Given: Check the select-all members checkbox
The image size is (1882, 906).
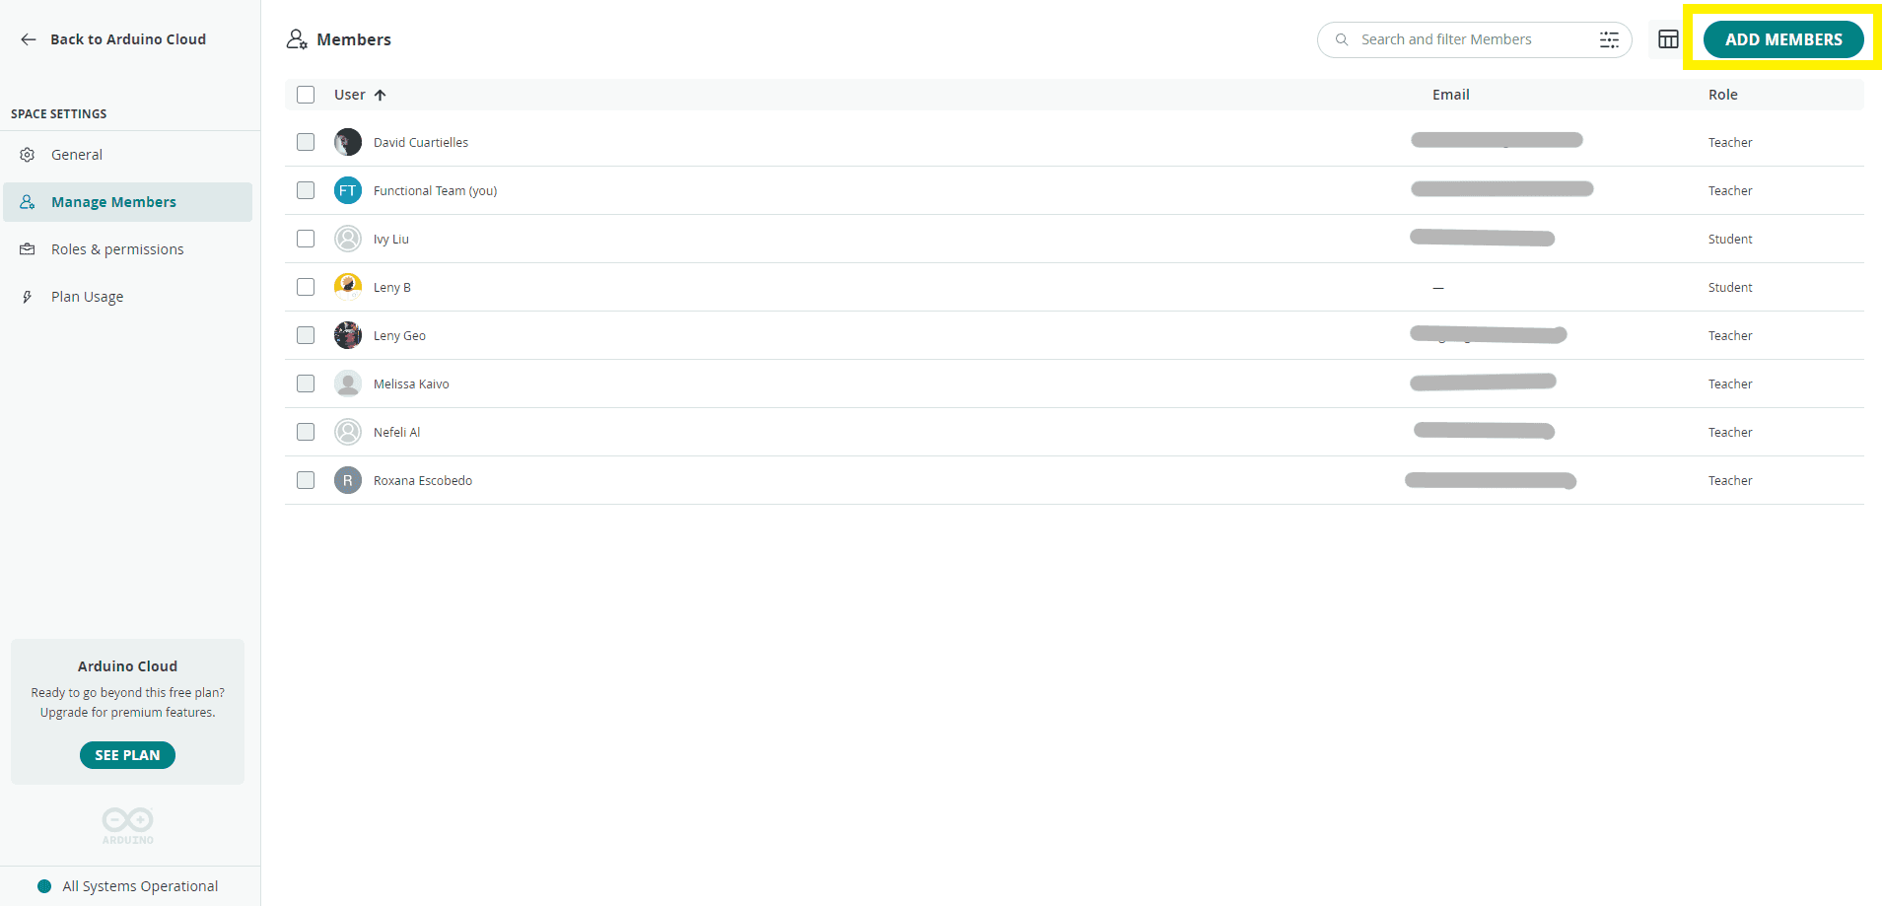Looking at the screenshot, I should (306, 94).
